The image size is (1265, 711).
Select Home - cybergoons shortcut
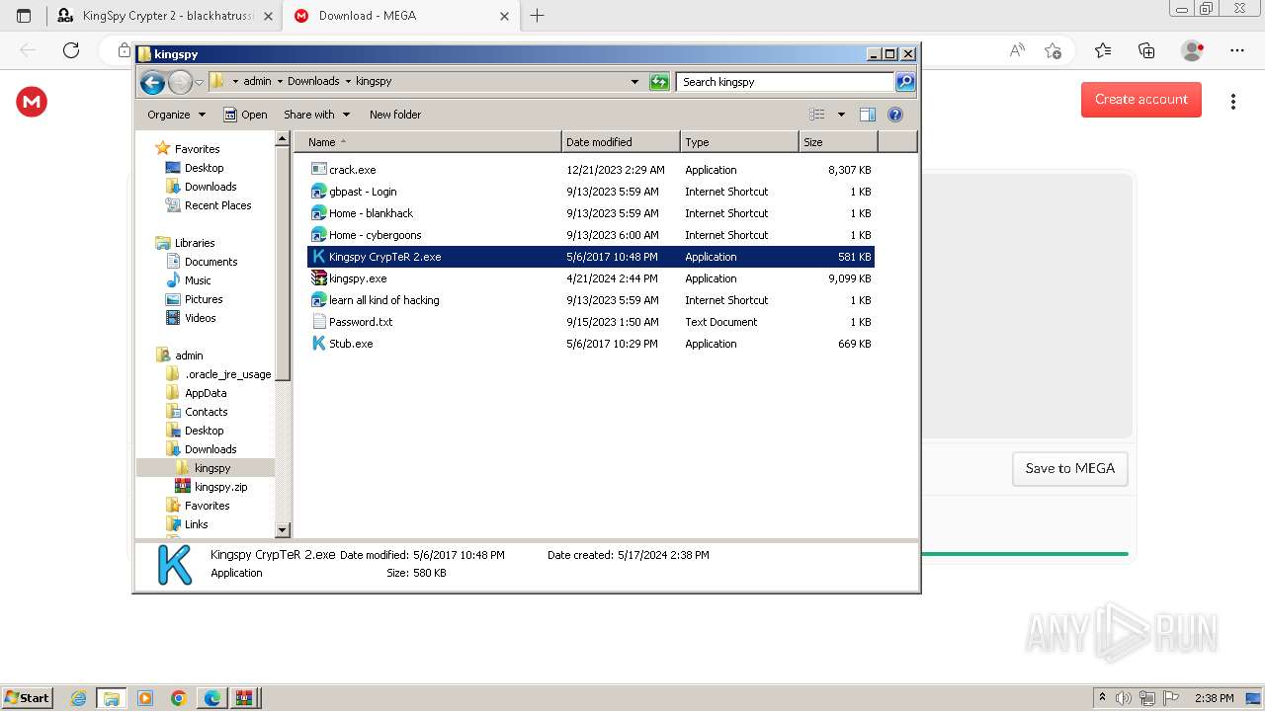tap(376, 235)
